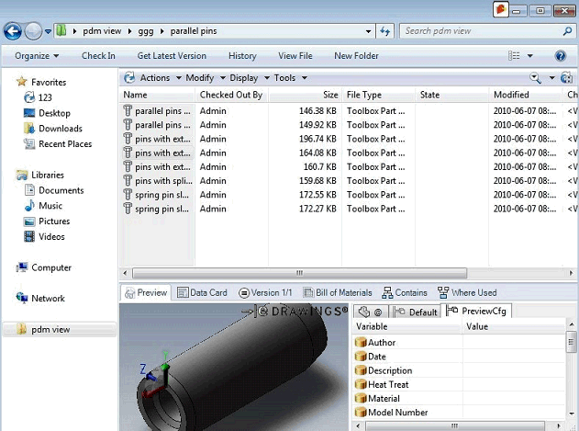Screen dimensions: 579x431
Task: Click Get Latest Version button
Action: [172, 56]
